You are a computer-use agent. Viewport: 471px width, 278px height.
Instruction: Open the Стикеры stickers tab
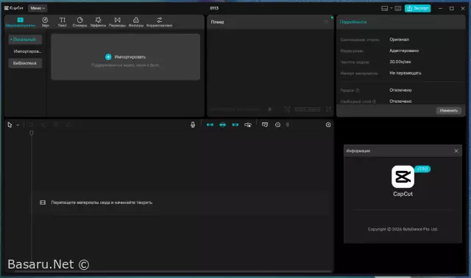[79, 22]
